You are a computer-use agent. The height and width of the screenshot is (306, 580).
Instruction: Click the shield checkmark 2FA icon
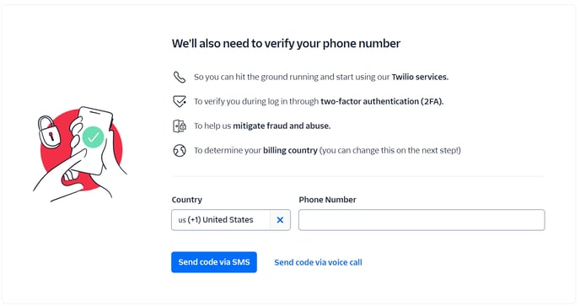[180, 101]
